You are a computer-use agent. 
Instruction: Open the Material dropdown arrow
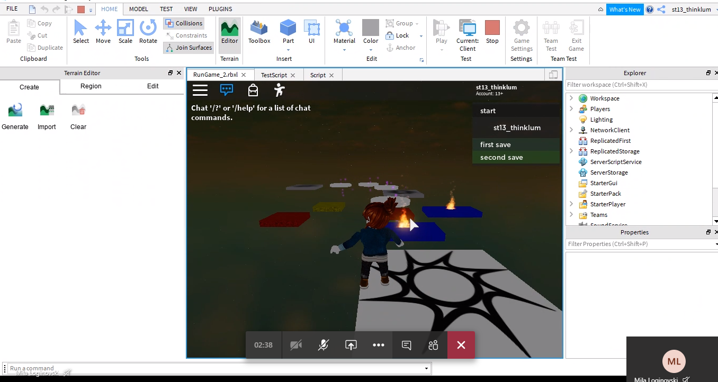(344, 50)
